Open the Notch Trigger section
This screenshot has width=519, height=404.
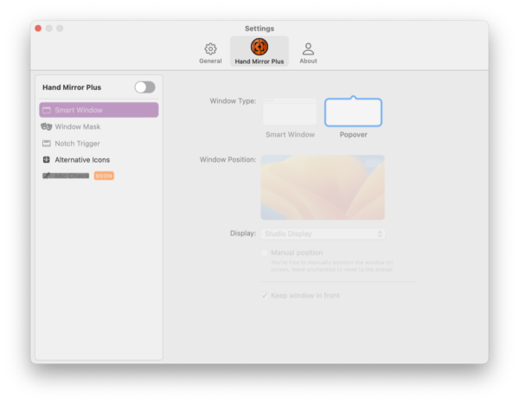tap(99, 144)
